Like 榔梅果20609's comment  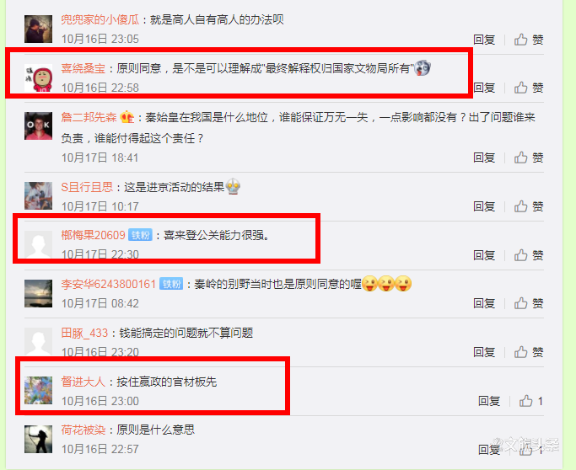pos(528,255)
